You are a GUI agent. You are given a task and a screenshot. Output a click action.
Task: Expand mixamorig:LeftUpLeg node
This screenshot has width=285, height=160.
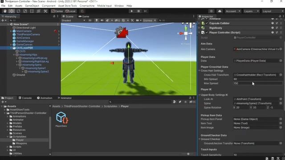pos(17,58)
